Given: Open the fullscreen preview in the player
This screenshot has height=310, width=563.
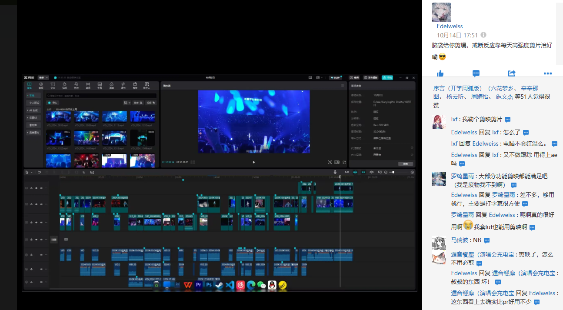Looking at the screenshot, I should pos(344,162).
